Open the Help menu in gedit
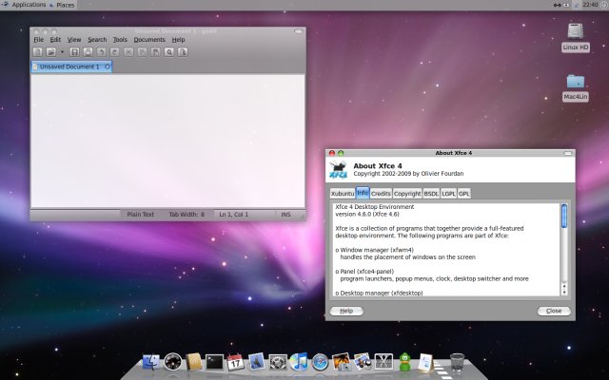The width and height of the screenshot is (609, 380). tap(178, 40)
